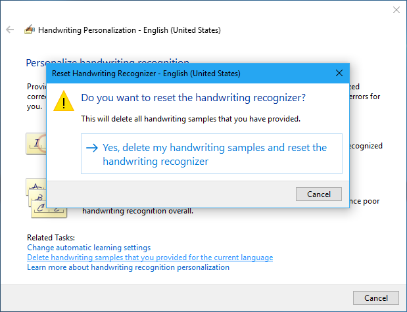Screen dimensions: 407x312
Task: Click Delete handwriting samples for current language link
Action: click(150, 257)
